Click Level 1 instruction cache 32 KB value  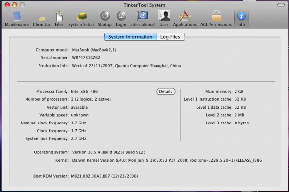(240, 99)
